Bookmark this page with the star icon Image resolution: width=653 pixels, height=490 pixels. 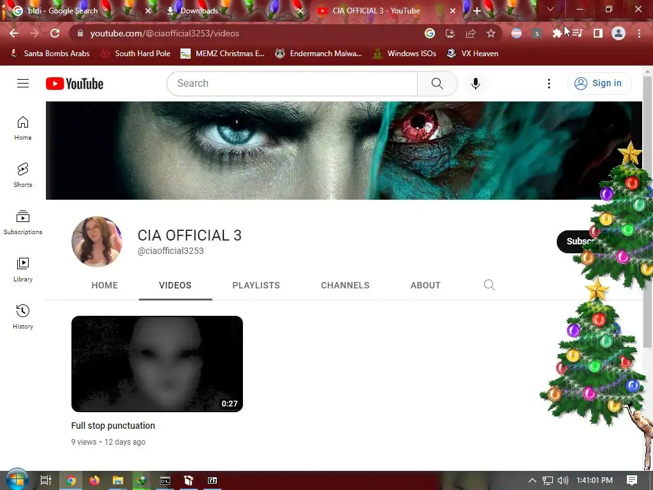pos(491,33)
